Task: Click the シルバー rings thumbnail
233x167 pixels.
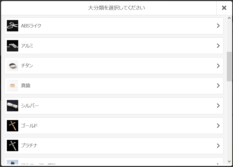Action: point(12,106)
